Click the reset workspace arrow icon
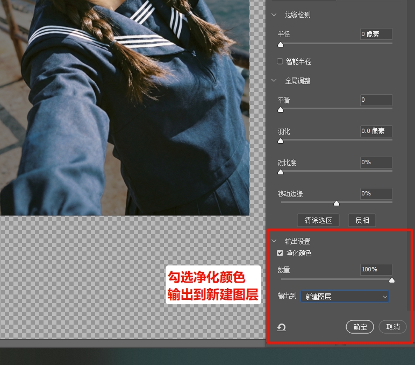The width and height of the screenshot is (415, 365). (x=281, y=327)
